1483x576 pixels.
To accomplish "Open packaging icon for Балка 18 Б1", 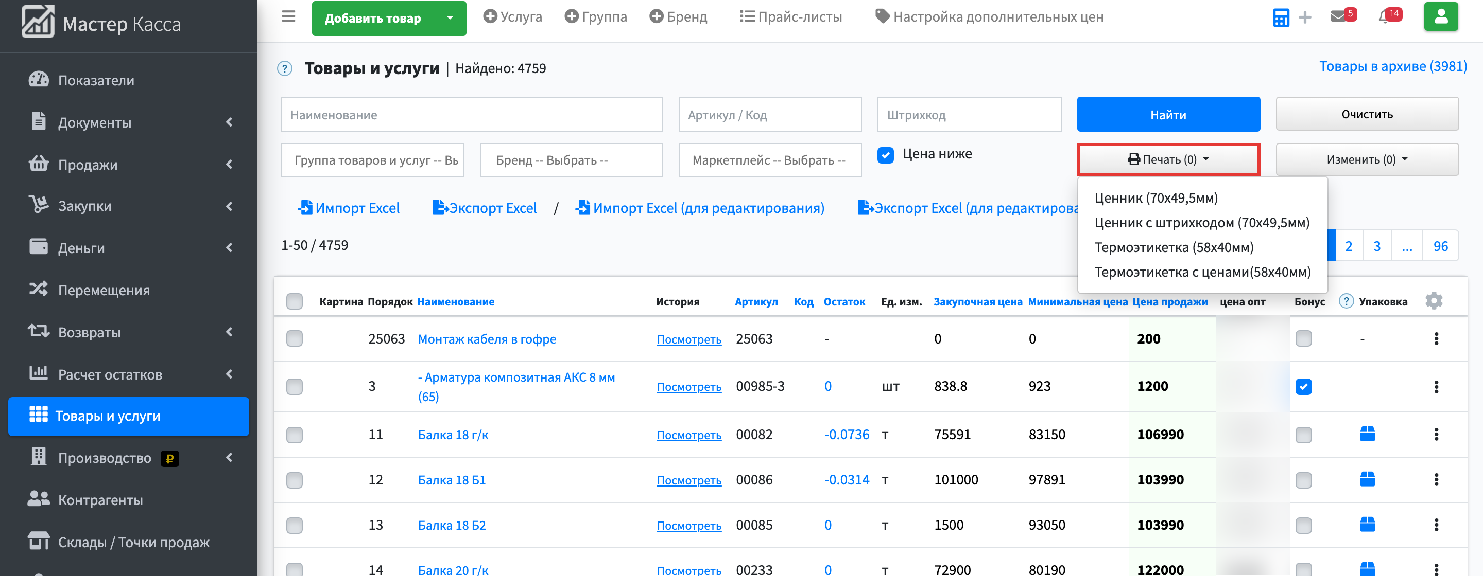I will 1367,479.
